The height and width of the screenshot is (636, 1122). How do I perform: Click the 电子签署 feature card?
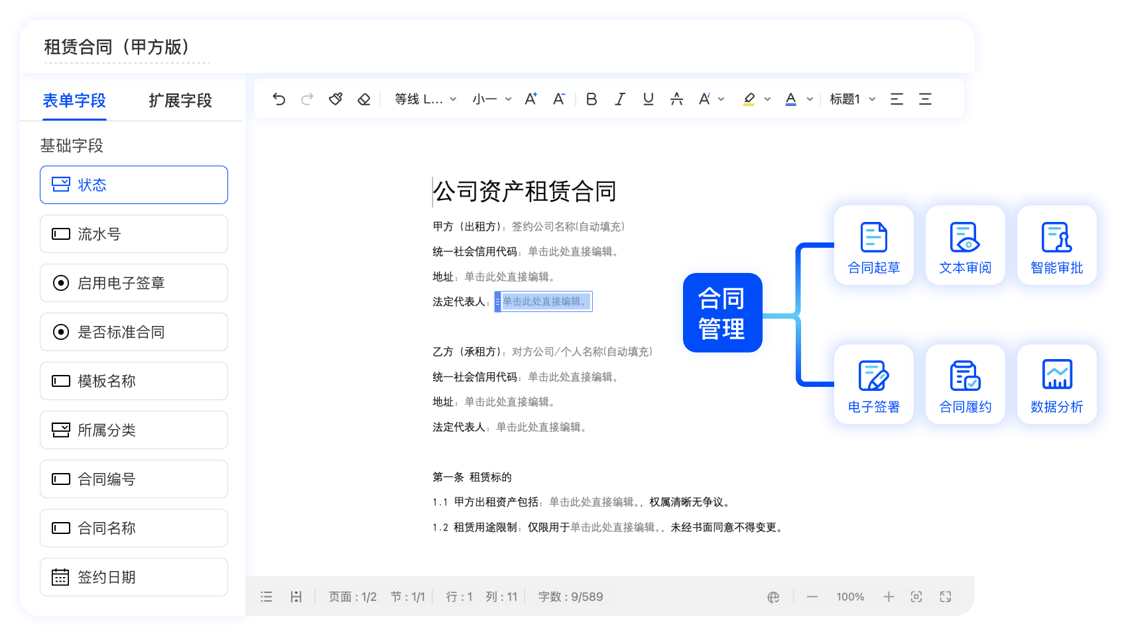(873, 385)
